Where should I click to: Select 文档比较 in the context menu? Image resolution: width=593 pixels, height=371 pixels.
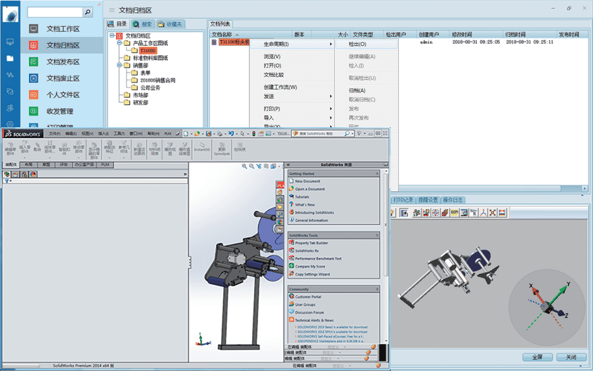[x=274, y=75]
